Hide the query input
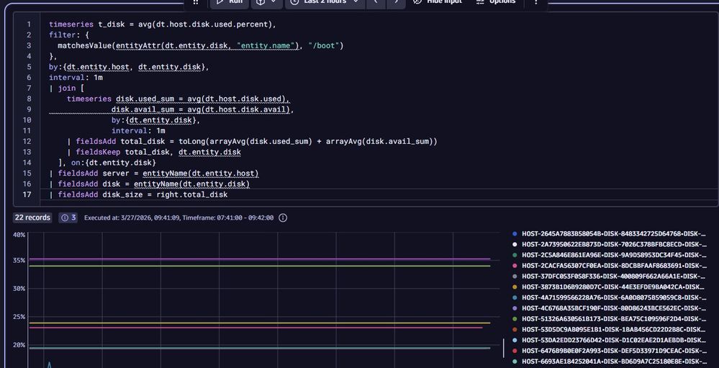The height and width of the screenshot is (368, 719). point(438,3)
